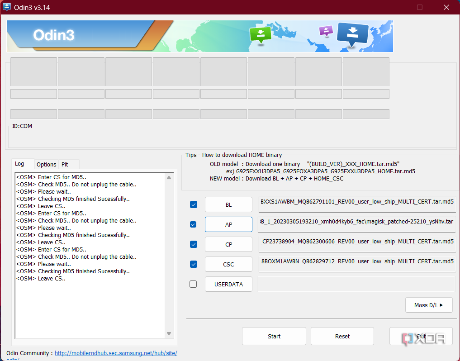Click the Odin3 banner logo text
Screen dimensions: 460x361
[54, 35]
